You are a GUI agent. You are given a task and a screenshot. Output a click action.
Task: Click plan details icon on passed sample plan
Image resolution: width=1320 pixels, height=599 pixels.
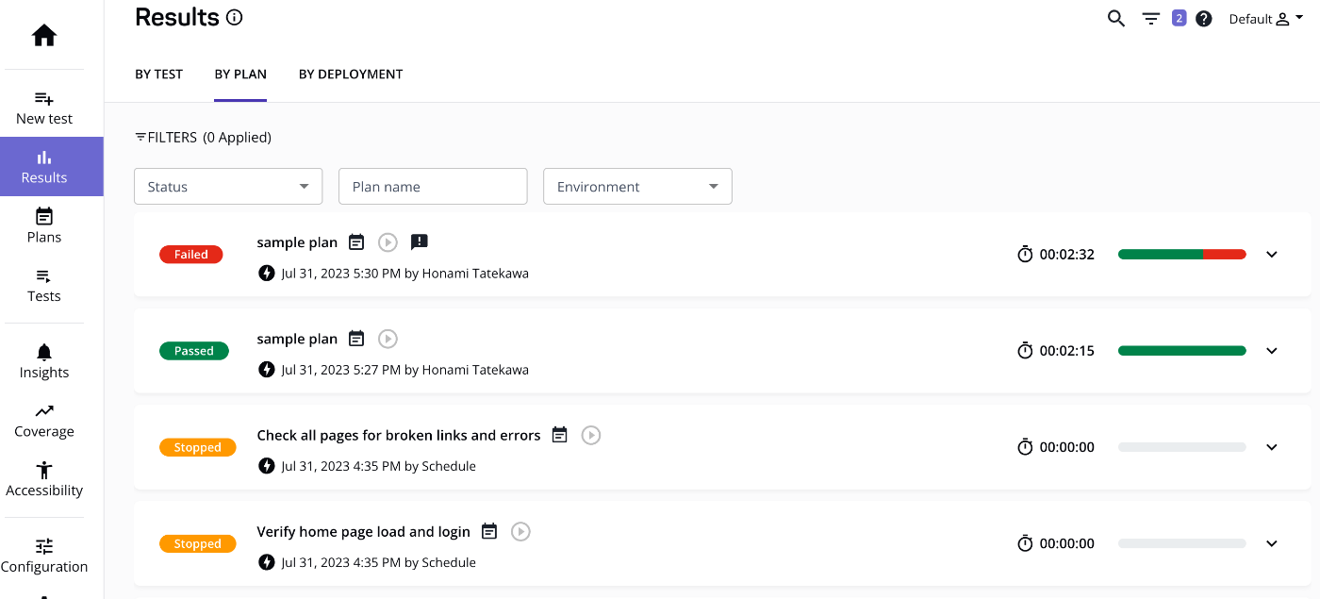356,339
